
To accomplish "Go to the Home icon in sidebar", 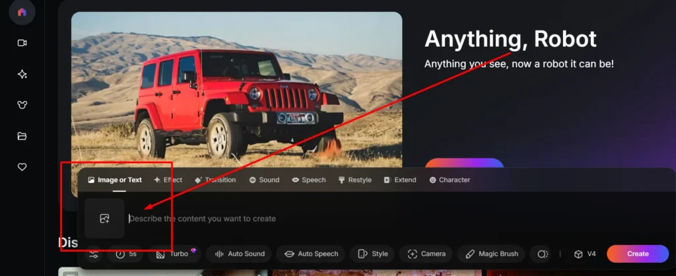I will pyautogui.click(x=22, y=12).
